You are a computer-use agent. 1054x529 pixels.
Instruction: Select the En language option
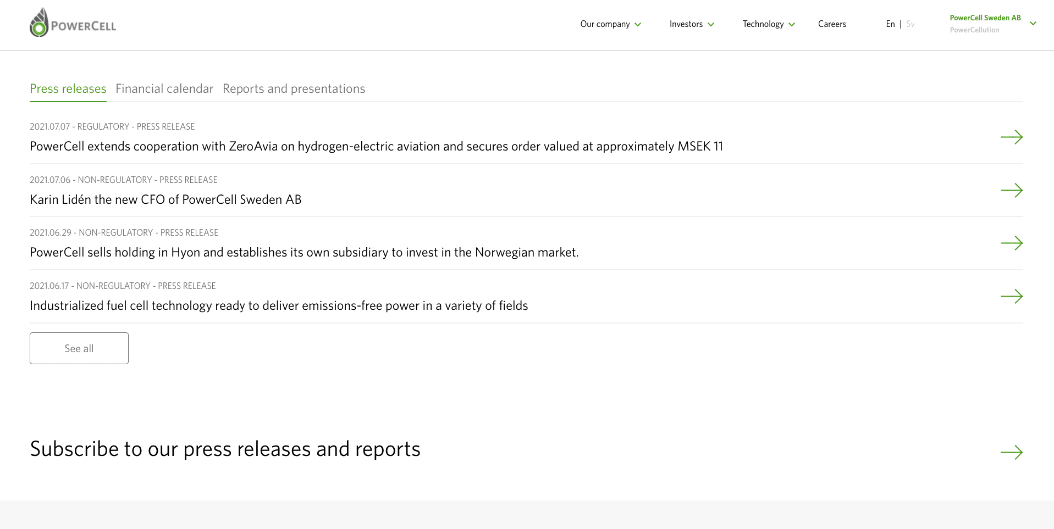coord(890,24)
